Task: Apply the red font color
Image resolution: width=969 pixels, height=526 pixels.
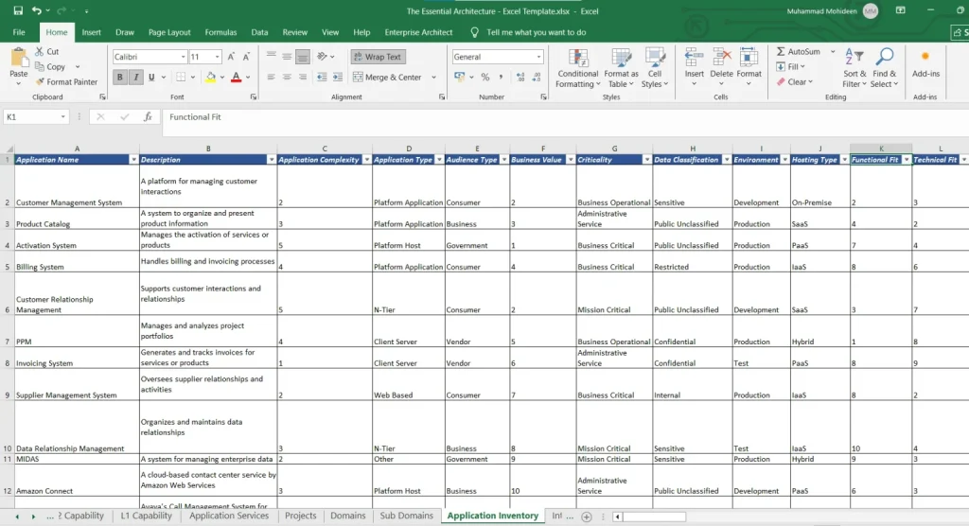Action: pos(236,78)
